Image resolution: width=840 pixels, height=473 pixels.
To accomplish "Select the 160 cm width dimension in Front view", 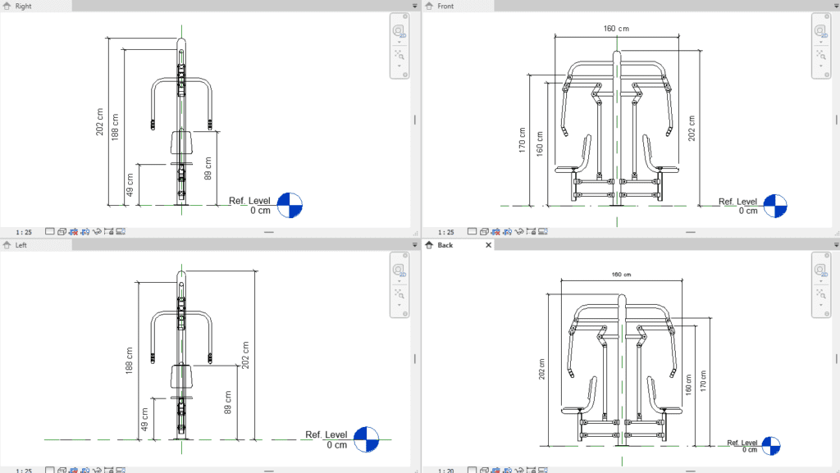I will point(616,29).
